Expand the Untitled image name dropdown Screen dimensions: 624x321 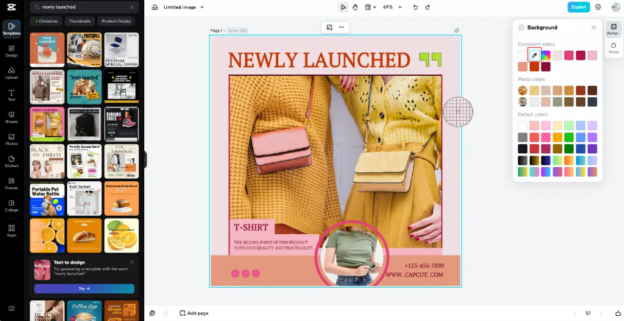pos(202,7)
